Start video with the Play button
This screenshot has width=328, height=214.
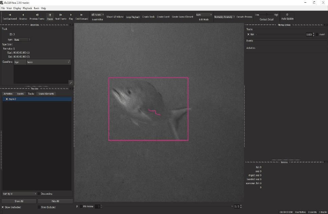tap(71, 17)
